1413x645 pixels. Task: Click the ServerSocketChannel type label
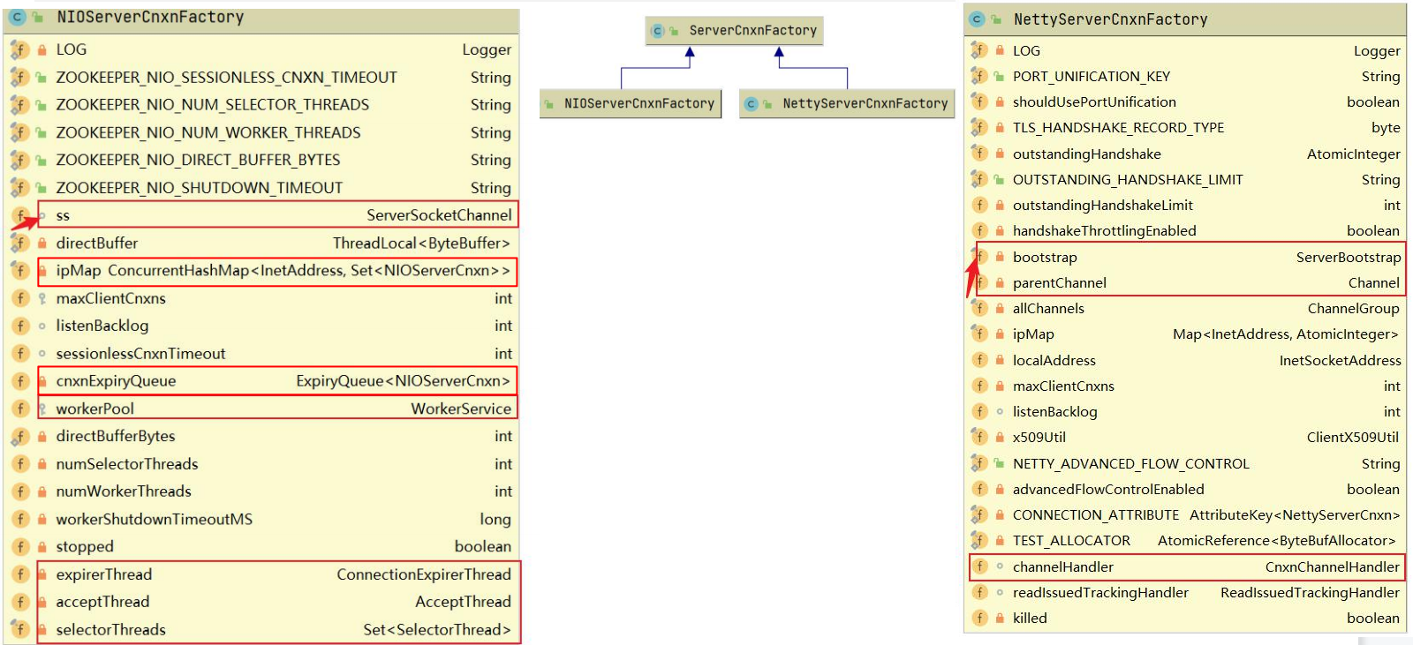(x=439, y=215)
